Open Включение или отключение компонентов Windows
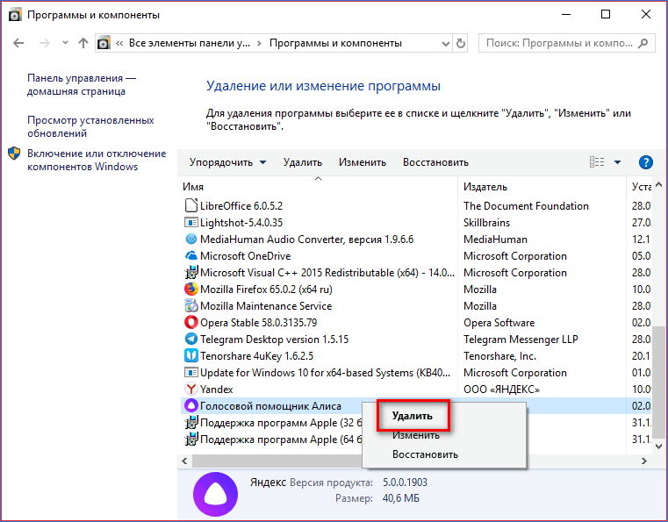 click(x=97, y=160)
